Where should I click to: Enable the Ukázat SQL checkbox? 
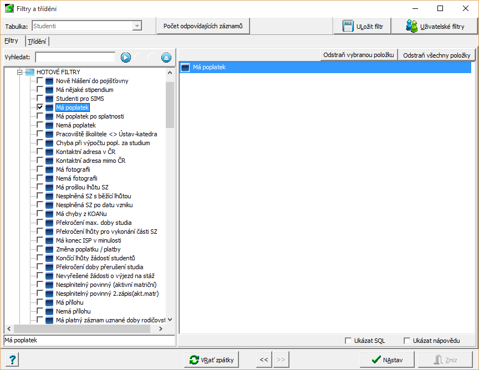point(348,341)
